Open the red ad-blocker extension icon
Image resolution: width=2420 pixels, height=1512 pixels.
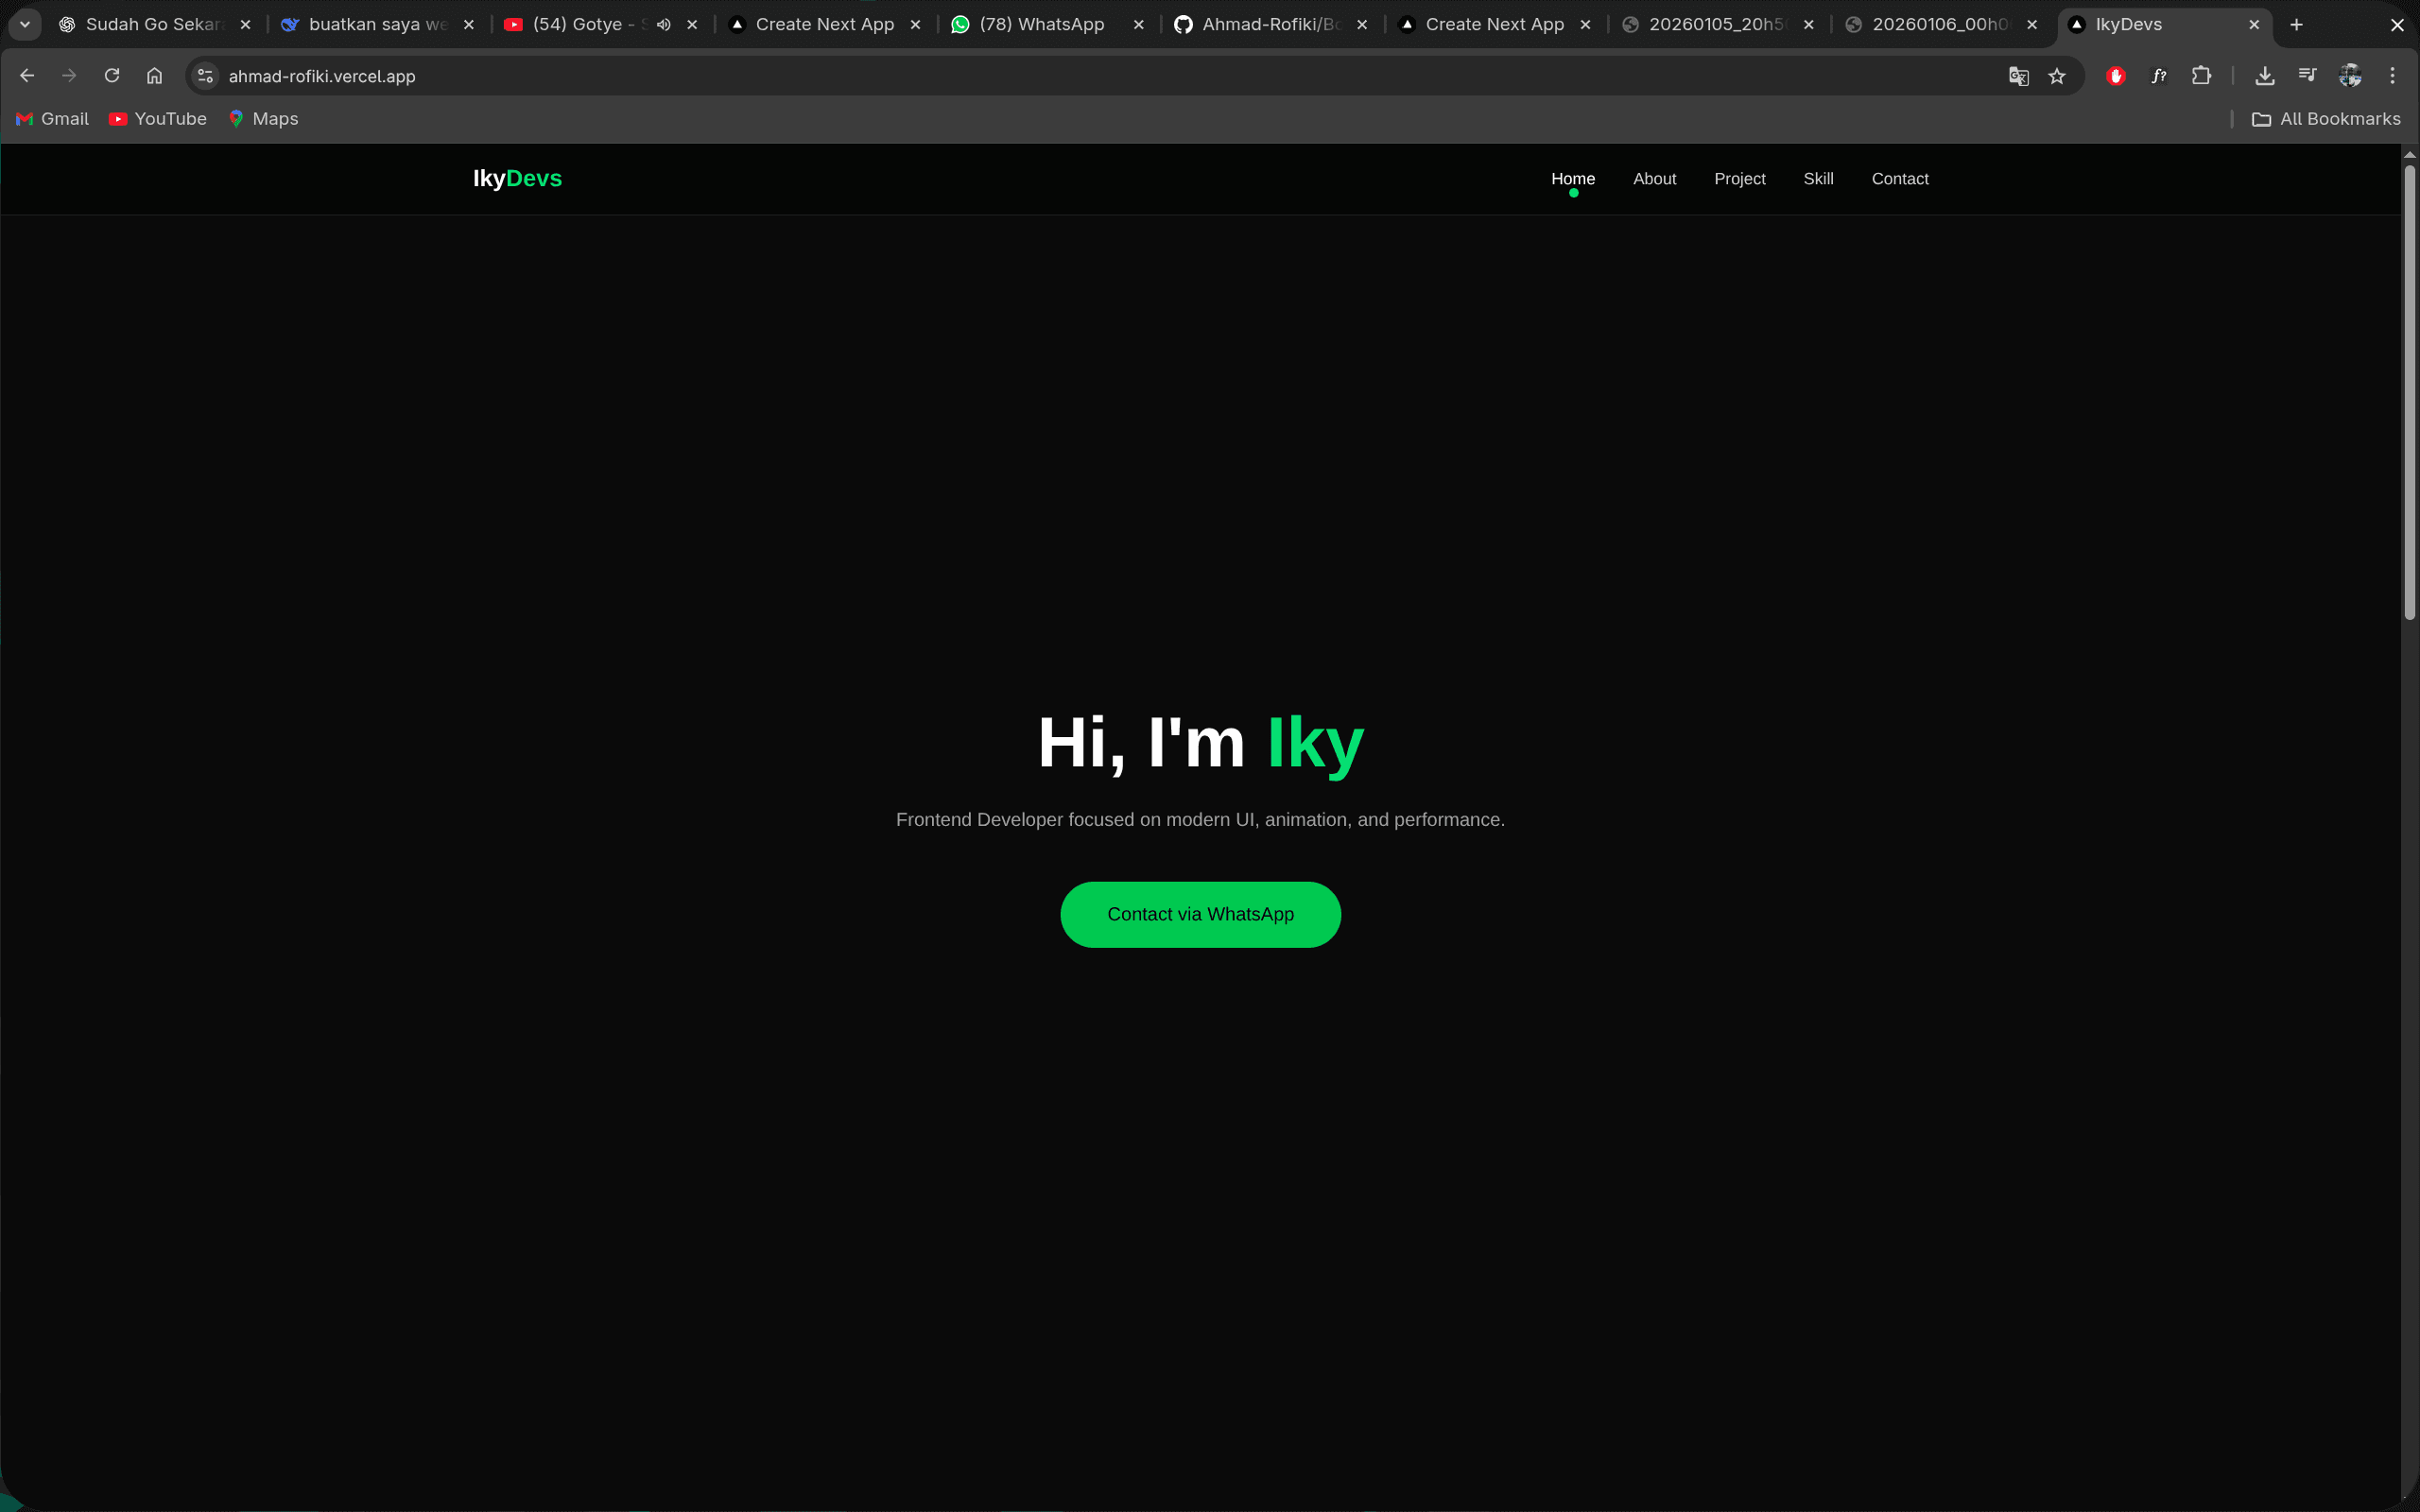[x=2115, y=76]
